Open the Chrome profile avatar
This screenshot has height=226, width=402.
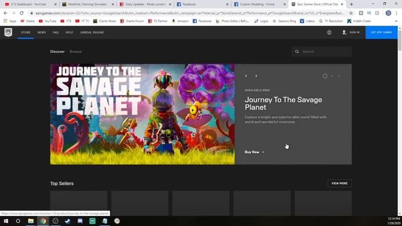[388, 13]
